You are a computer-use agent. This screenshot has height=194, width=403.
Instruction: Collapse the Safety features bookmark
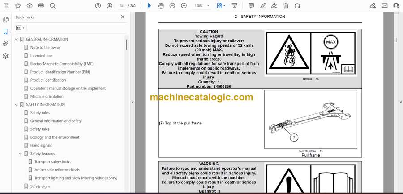[21, 153]
